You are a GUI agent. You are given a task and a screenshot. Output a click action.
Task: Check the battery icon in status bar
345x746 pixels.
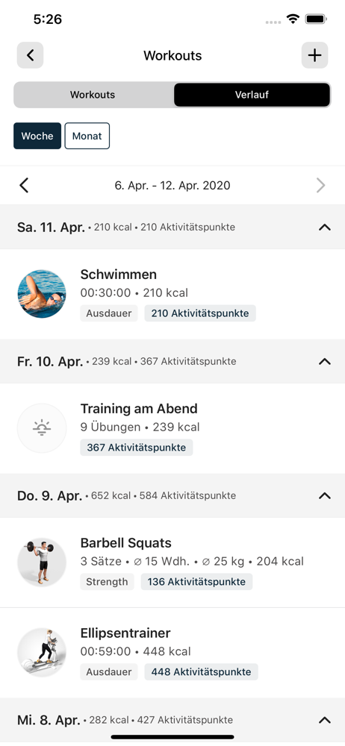pyautogui.click(x=315, y=19)
